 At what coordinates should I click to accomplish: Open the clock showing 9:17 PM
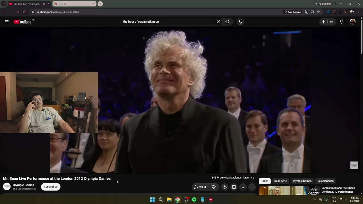(355, 199)
